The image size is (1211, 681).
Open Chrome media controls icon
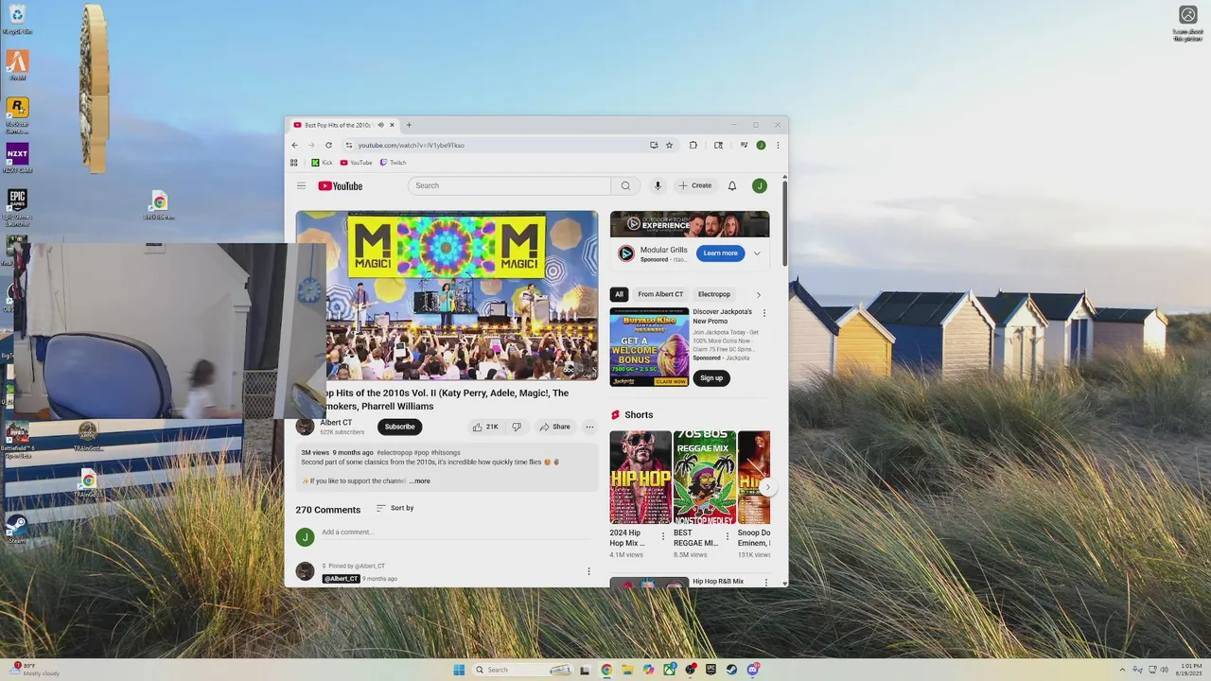click(x=744, y=145)
